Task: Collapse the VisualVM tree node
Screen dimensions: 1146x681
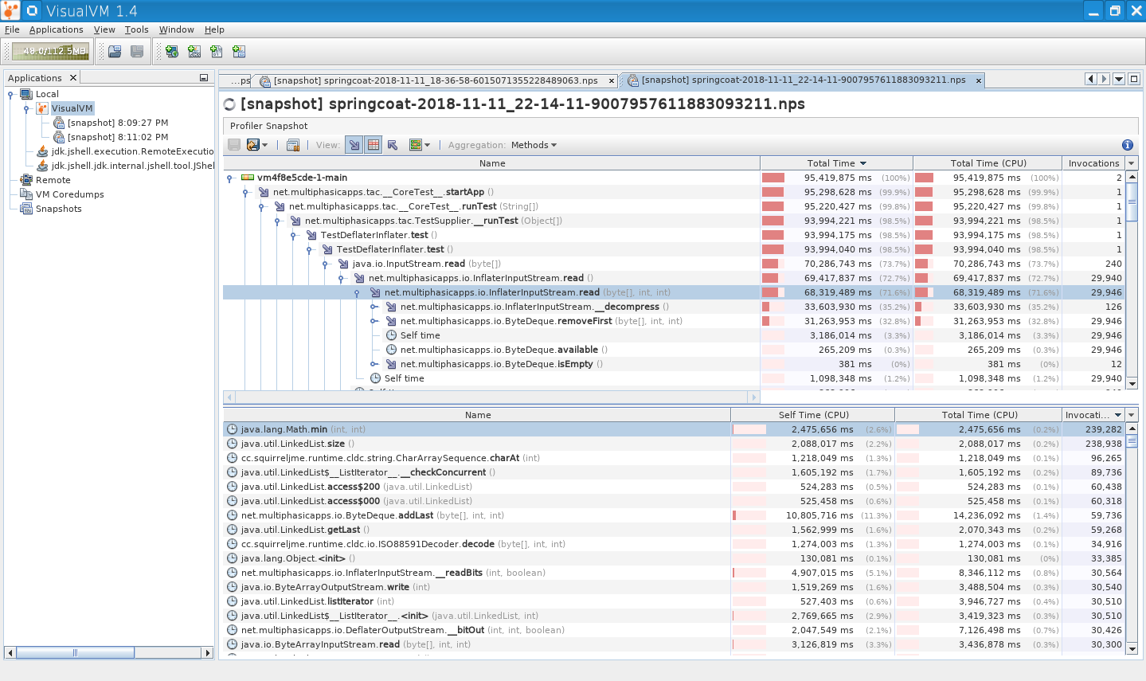Action: click(26, 108)
